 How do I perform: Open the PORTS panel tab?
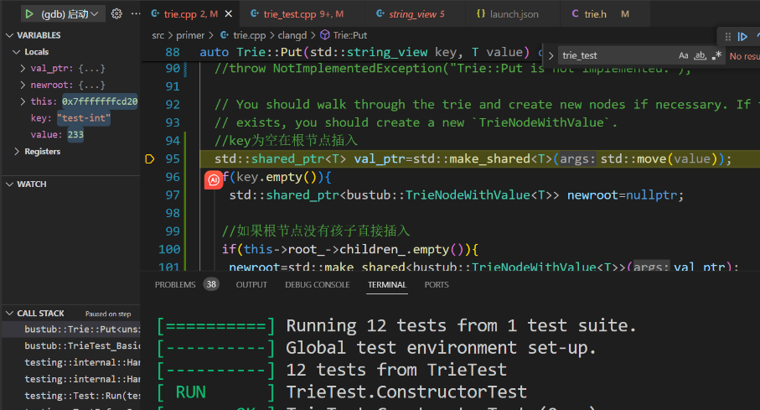[437, 285]
